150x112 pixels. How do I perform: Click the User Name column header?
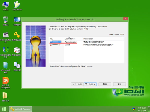click(73, 39)
